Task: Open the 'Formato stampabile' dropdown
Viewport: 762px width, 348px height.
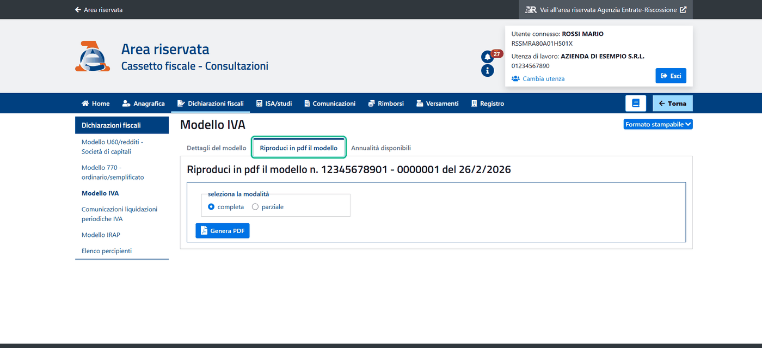Action: click(658, 124)
